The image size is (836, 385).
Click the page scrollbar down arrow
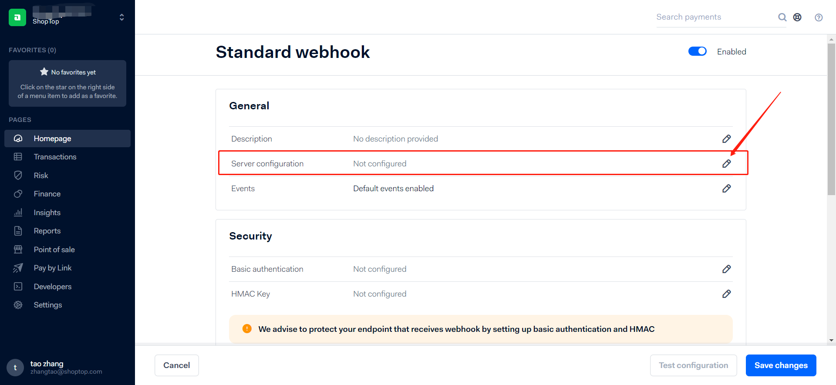pyautogui.click(x=832, y=340)
